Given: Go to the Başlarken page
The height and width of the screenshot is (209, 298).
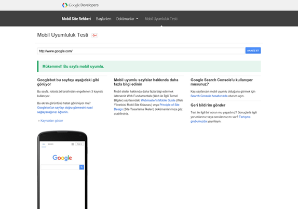Looking at the screenshot, I should point(103,19).
